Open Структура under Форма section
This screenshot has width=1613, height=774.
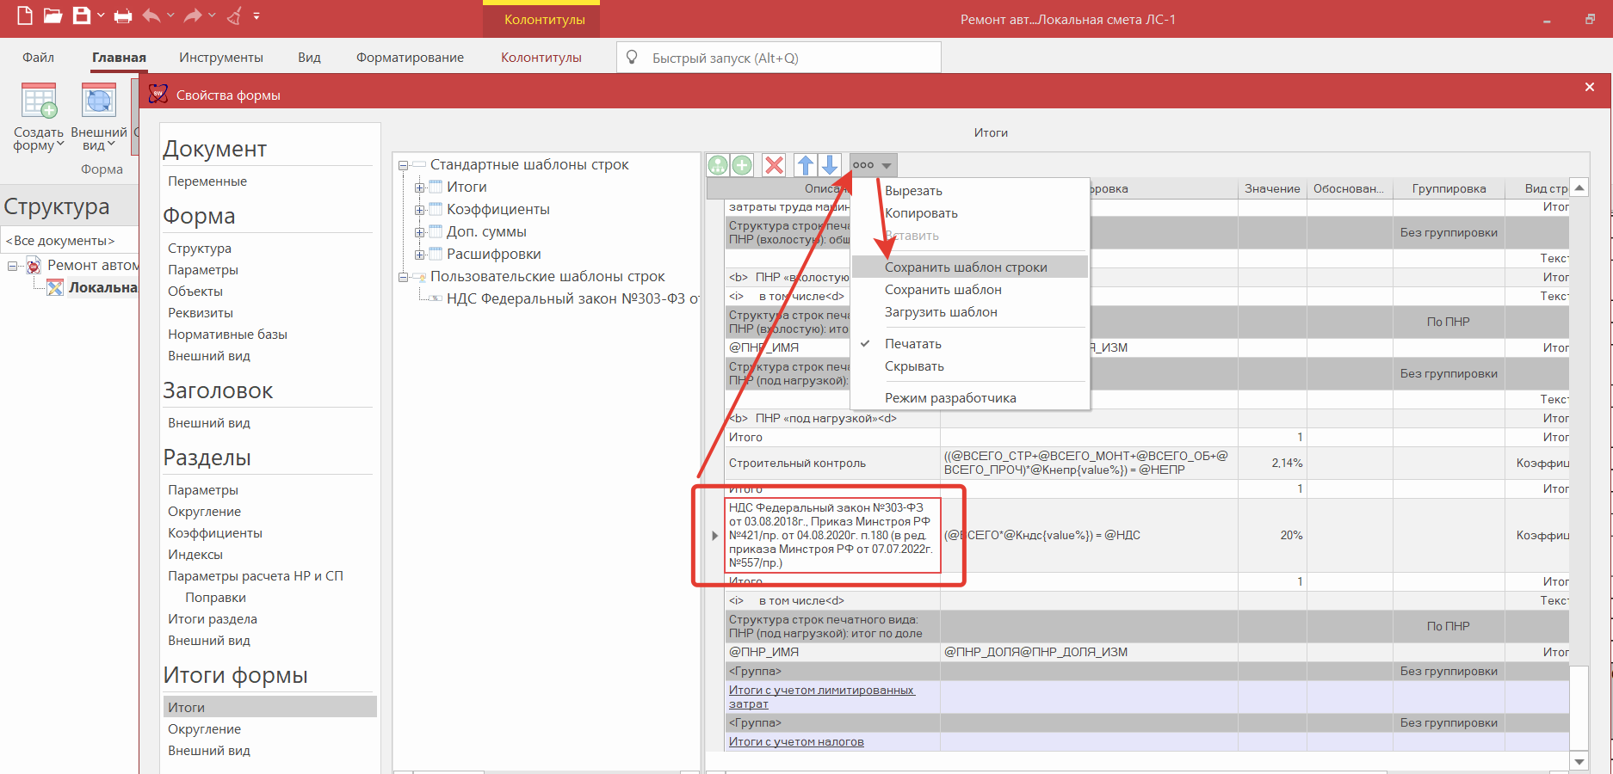[200, 249]
